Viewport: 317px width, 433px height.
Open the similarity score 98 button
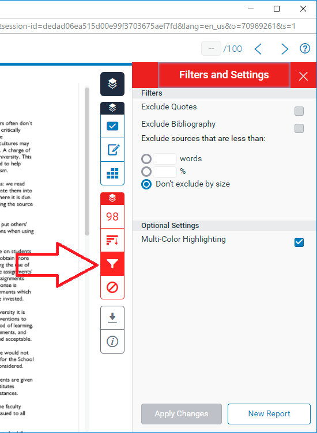pos(112,216)
